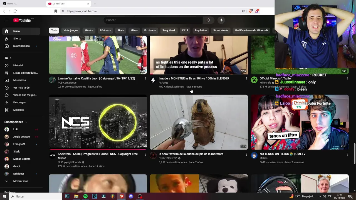
Task: Select the Música filter chip
Action: pyautogui.click(x=89, y=30)
